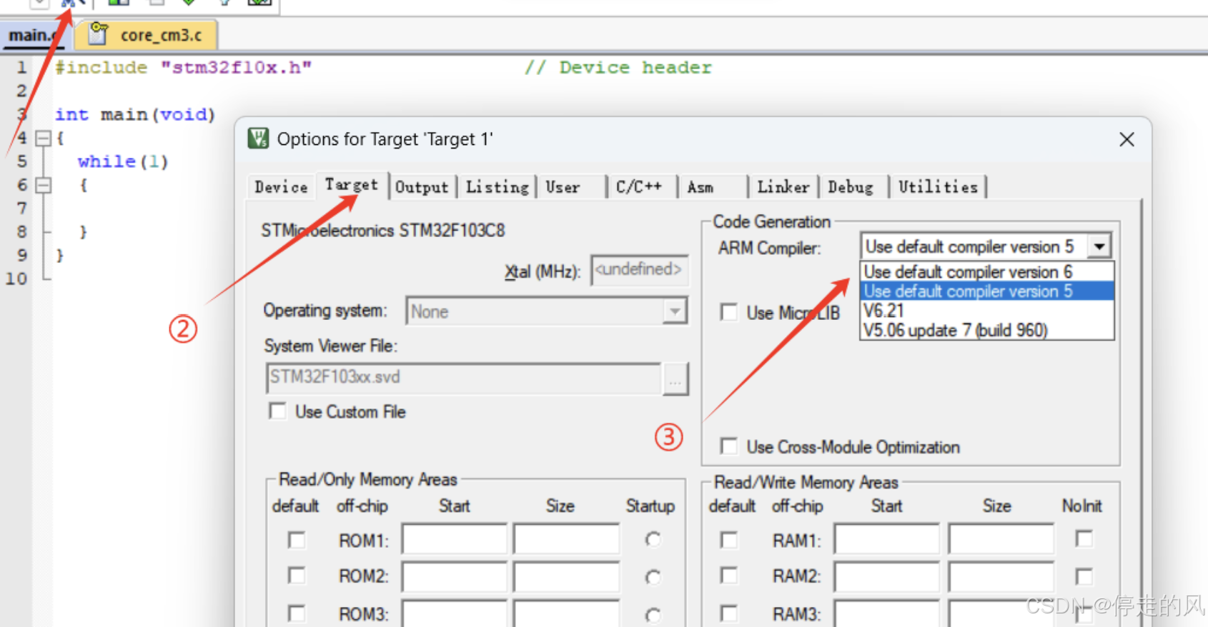Enable the Use Custom File checkbox
1208x627 pixels.
click(277, 411)
